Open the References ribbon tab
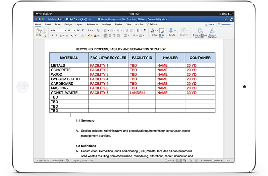This screenshot has height=176, width=268. (92, 24)
